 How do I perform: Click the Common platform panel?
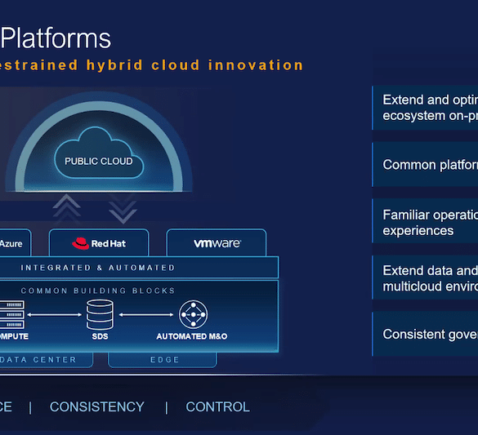[x=425, y=164]
